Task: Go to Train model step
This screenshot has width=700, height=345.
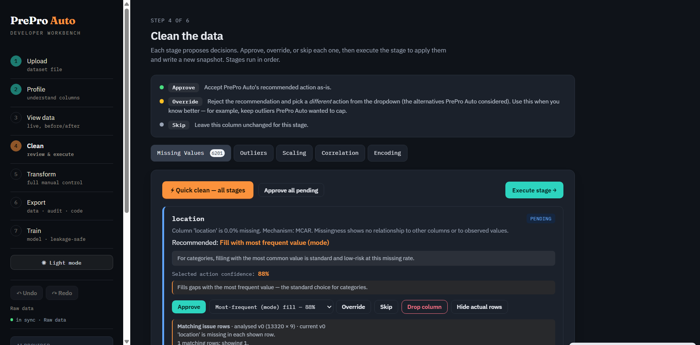Action: tap(62, 234)
